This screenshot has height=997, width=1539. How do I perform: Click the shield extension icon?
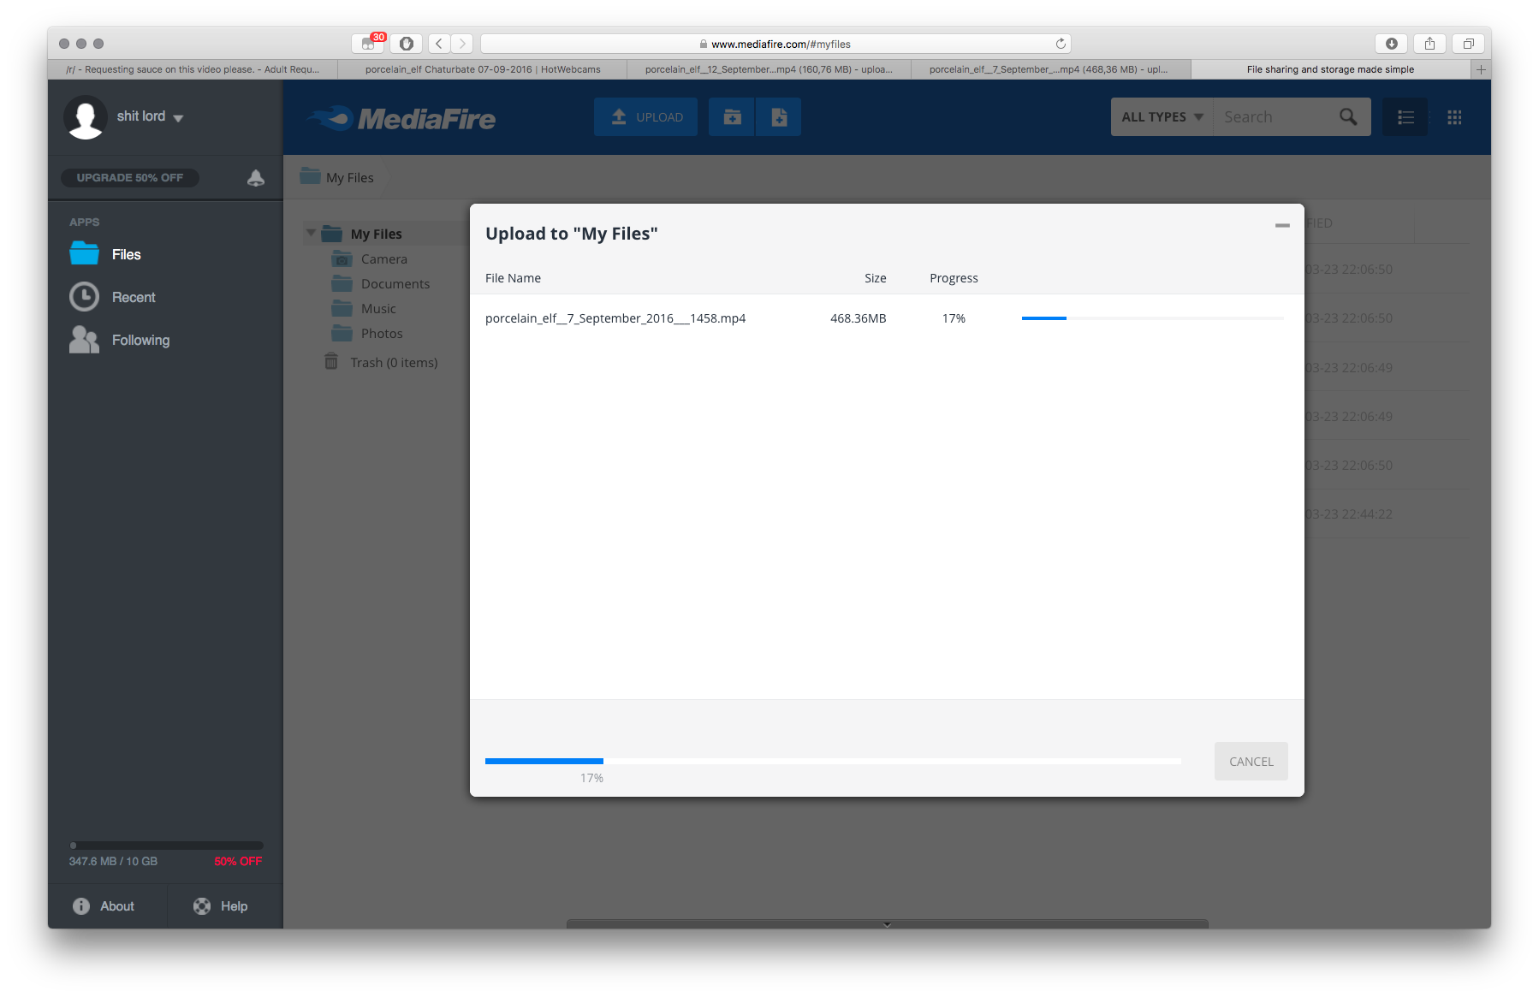tap(407, 44)
